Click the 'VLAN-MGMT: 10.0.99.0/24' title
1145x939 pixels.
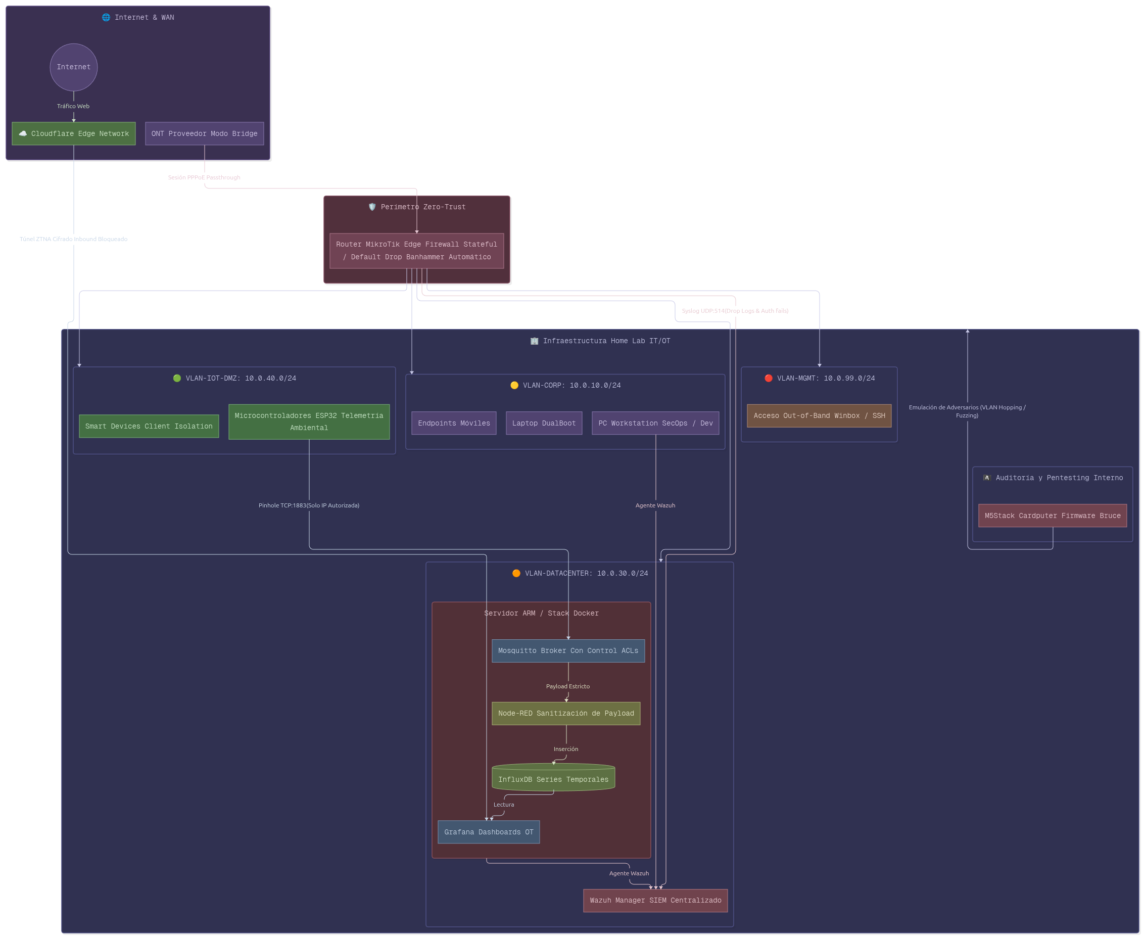click(x=826, y=378)
